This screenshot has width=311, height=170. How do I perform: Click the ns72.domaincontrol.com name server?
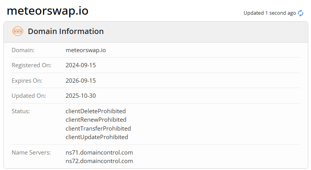click(99, 161)
